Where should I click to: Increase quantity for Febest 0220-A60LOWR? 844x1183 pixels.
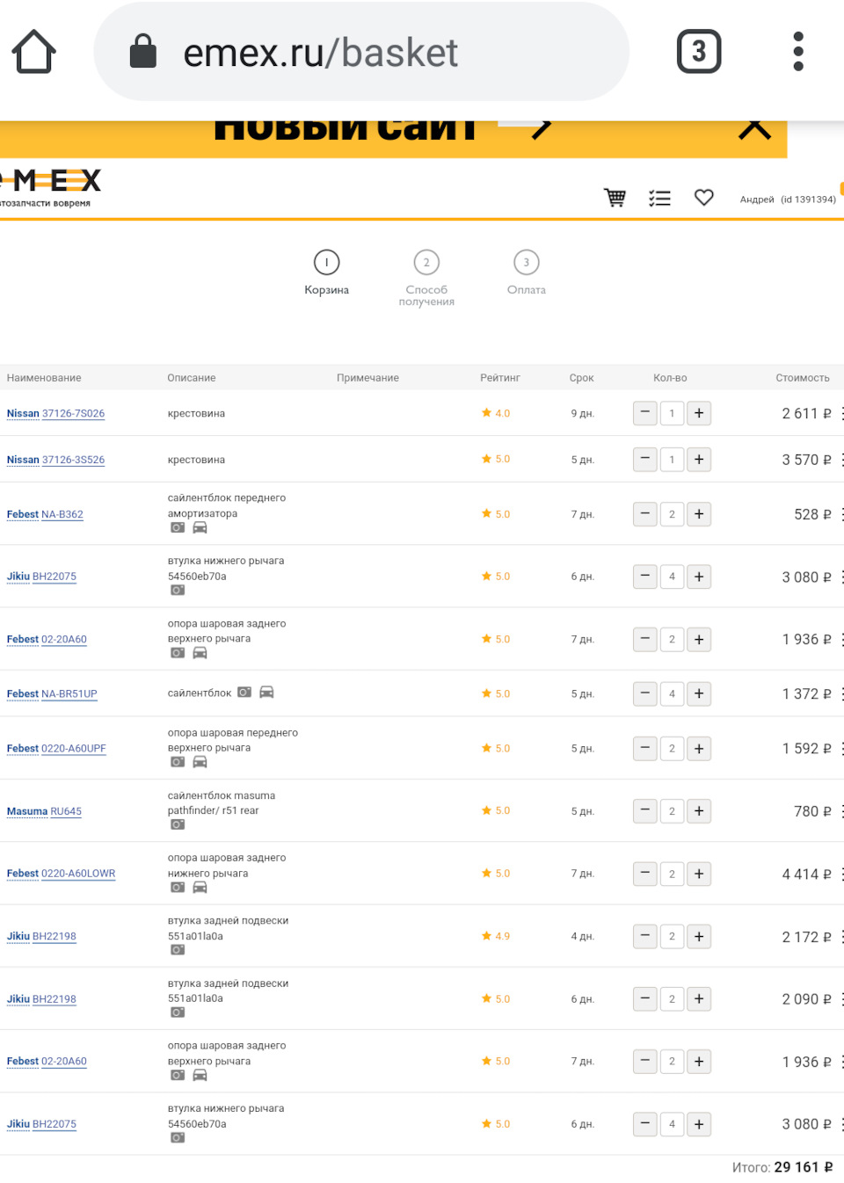(699, 874)
